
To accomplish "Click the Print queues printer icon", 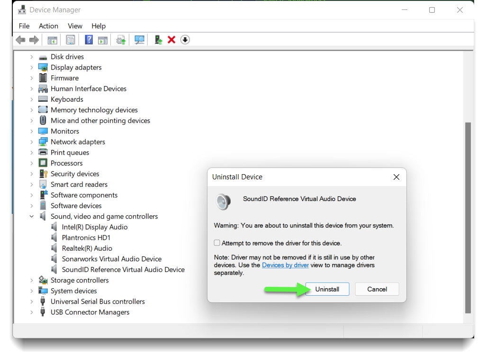I will pos(43,152).
